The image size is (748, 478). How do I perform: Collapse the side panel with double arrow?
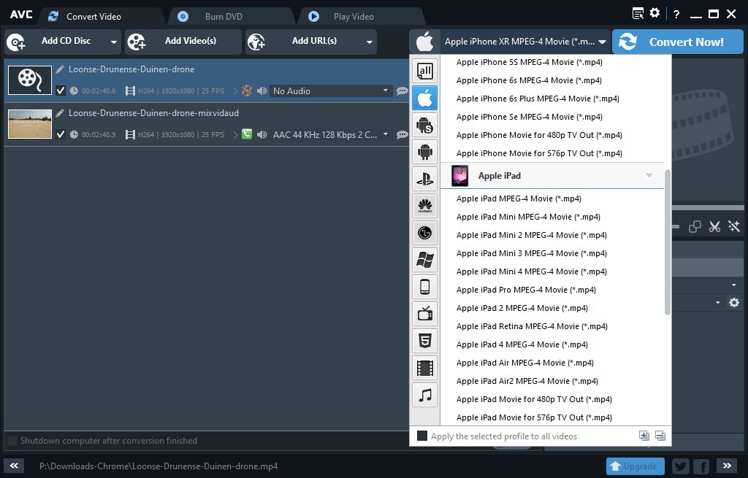(727, 466)
